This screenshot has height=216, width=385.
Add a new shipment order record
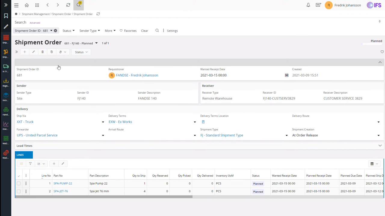(25, 52)
